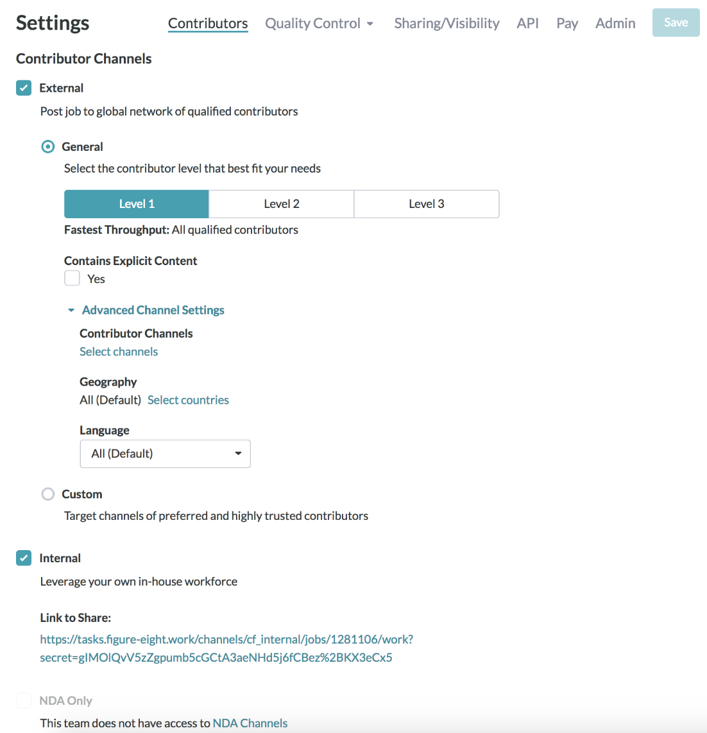The width and height of the screenshot is (707, 733).
Task: Open the Sharing/Visibility settings tab
Action: pyautogui.click(x=447, y=23)
